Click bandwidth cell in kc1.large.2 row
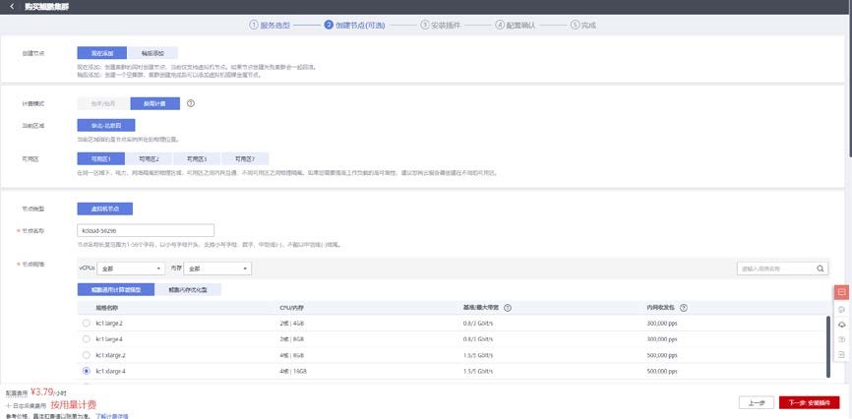 [x=477, y=324]
